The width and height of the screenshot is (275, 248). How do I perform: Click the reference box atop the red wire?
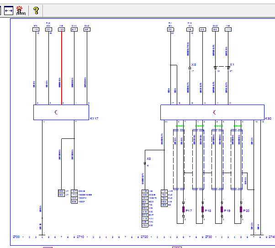(x=61, y=30)
